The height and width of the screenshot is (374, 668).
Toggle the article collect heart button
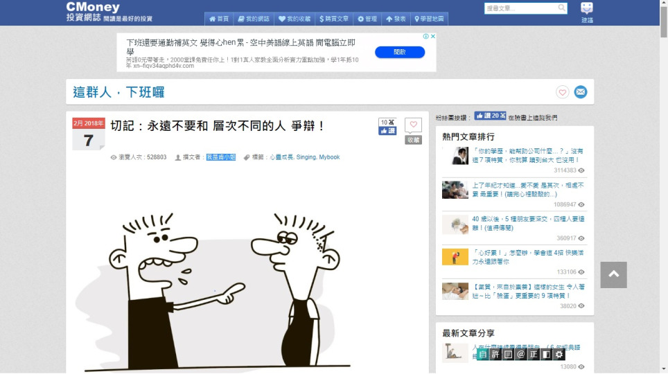[x=413, y=125]
